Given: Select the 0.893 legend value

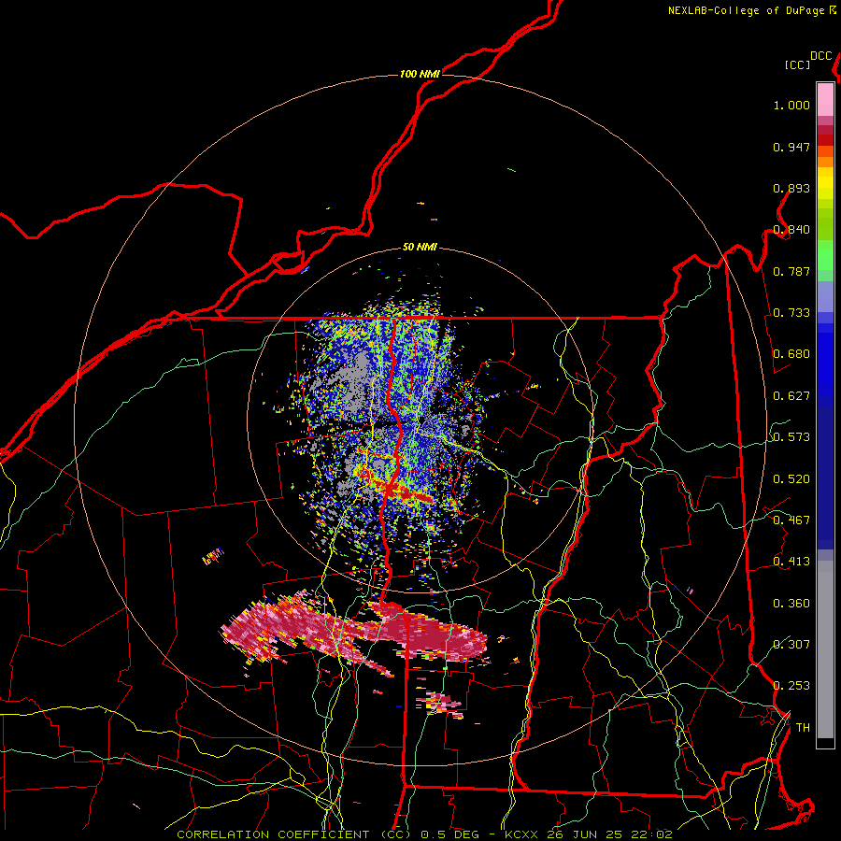Looking at the screenshot, I should (791, 188).
